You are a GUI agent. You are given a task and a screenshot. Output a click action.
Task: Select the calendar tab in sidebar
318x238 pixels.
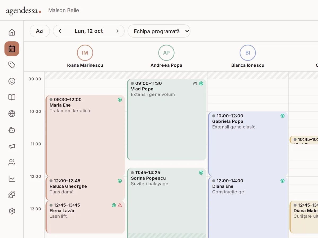pyautogui.click(x=12, y=49)
